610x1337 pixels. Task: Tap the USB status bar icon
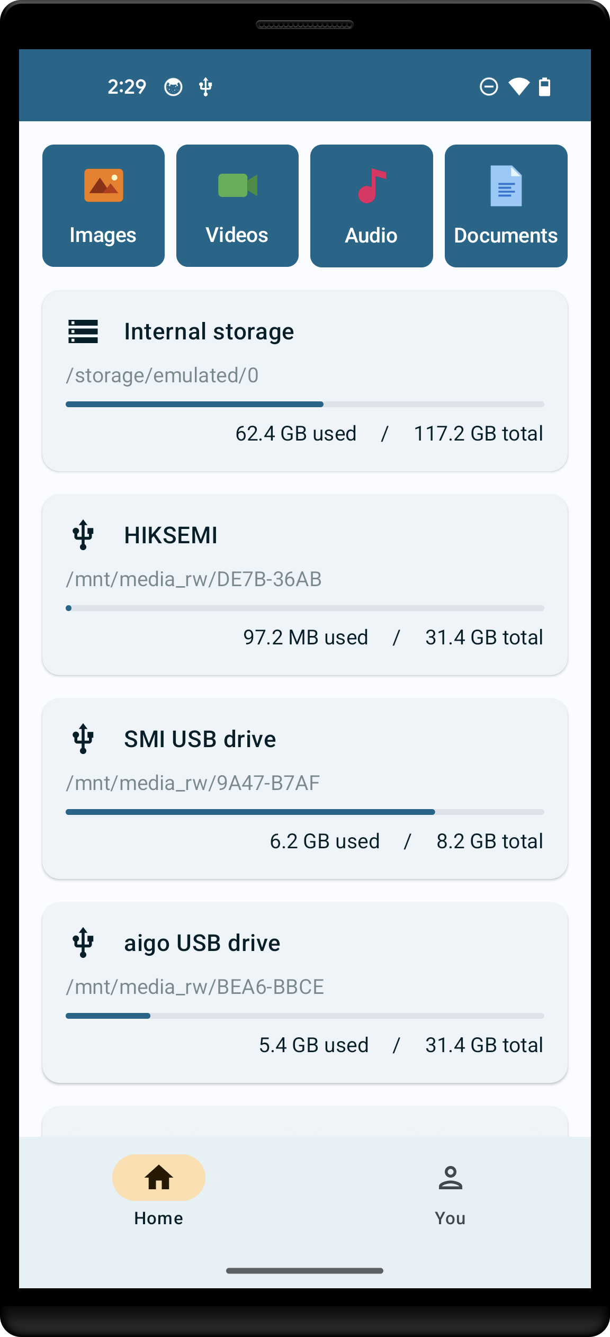click(x=205, y=87)
